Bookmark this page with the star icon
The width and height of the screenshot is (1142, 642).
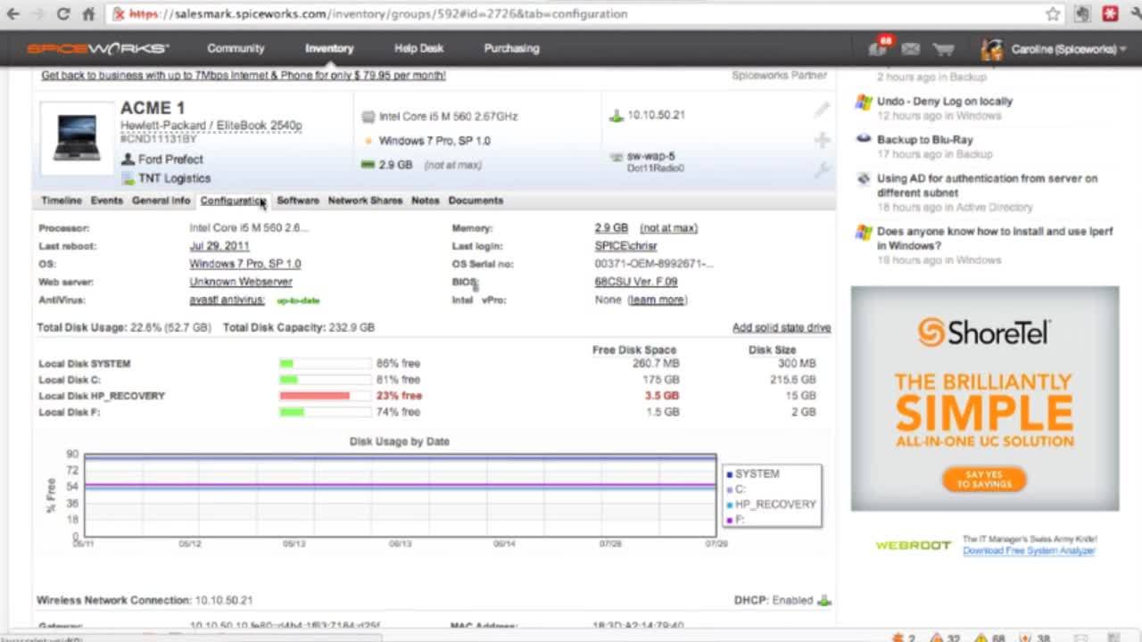pos(1053,13)
